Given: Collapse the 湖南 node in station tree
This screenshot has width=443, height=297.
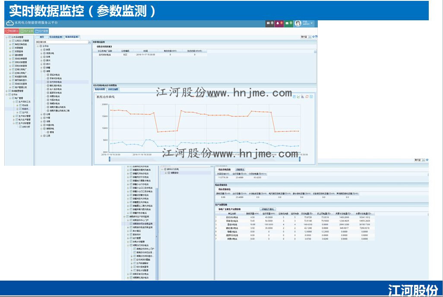Looking at the screenshot, I should tap(41, 71).
